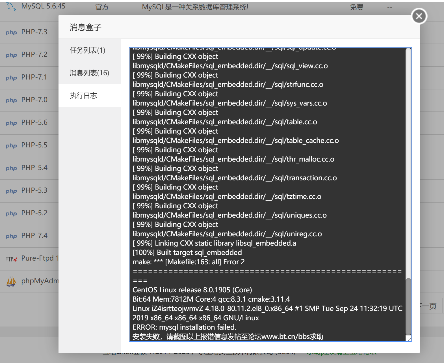Image resolution: width=444 pixels, height=363 pixels.
Task: Click the uniques.cc.o log line
Action: click(x=229, y=215)
